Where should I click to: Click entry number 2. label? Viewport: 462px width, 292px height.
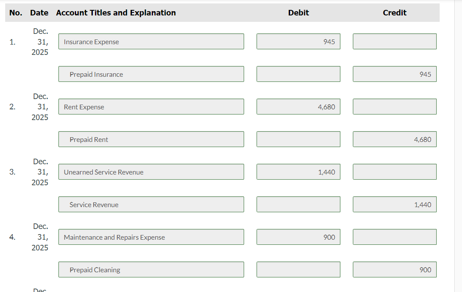12,107
